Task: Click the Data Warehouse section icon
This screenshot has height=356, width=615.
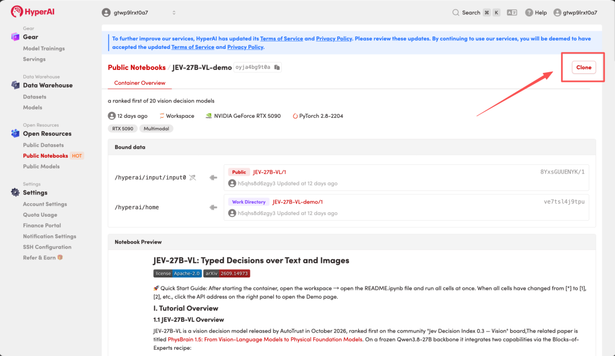Action: (x=15, y=85)
